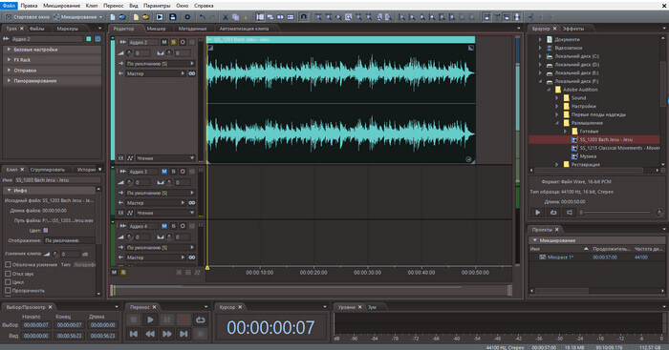Toggle the Snapping (magnet) toolbar icon
Viewport: 669px width, 350px height.
[x=303, y=17]
